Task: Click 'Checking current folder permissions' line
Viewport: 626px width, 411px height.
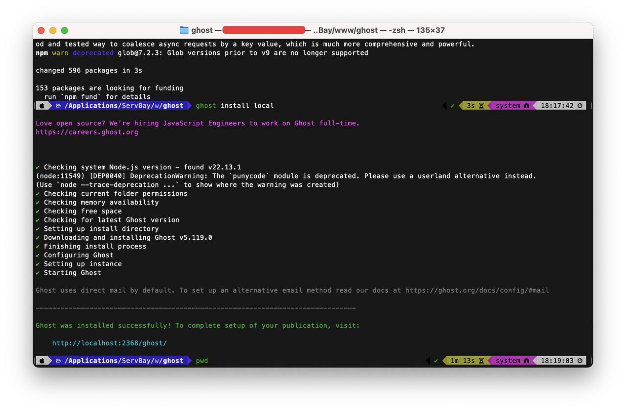Action: click(x=115, y=194)
